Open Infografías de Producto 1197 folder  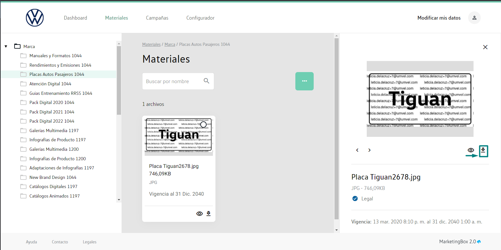pyautogui.click(x=57, y=140)
